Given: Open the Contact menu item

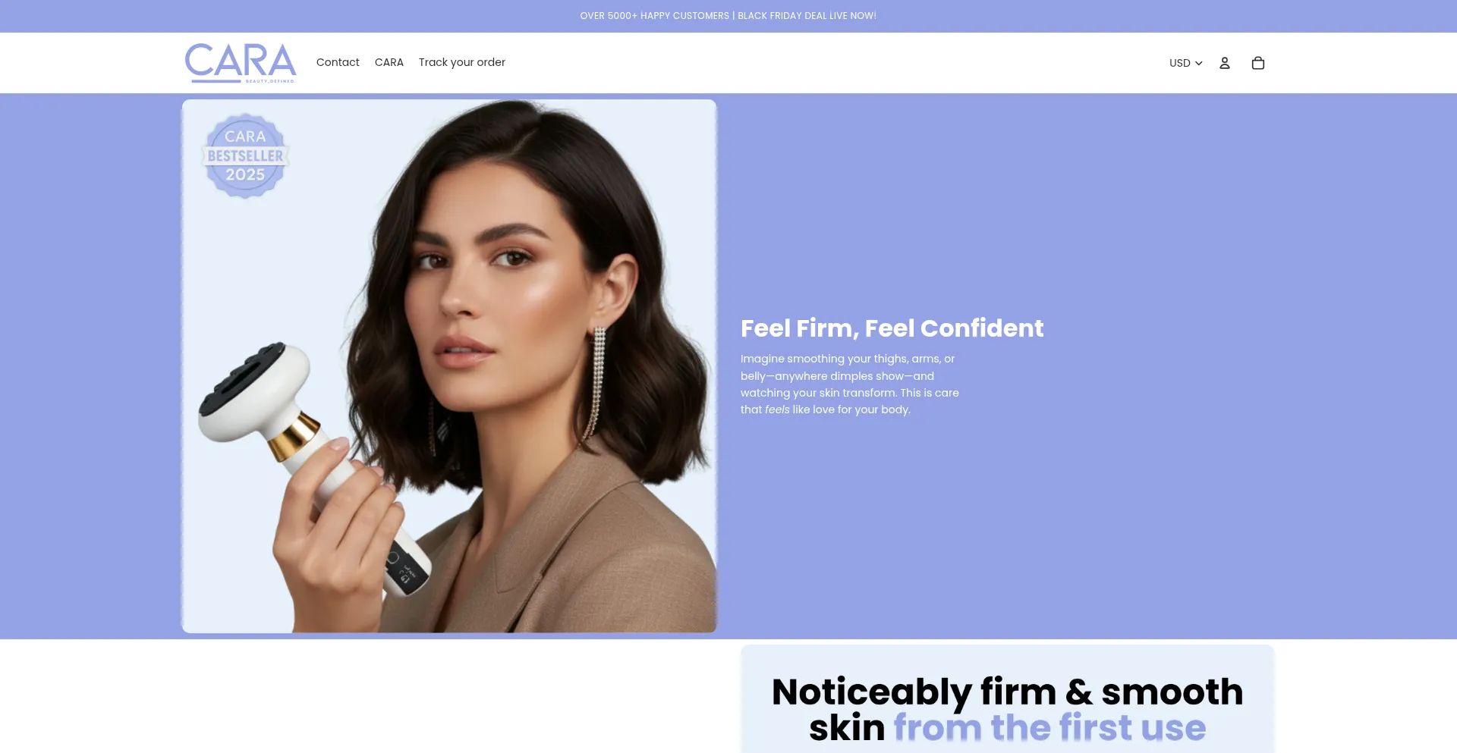Looking at the screenshot, I should click(338, 62).
